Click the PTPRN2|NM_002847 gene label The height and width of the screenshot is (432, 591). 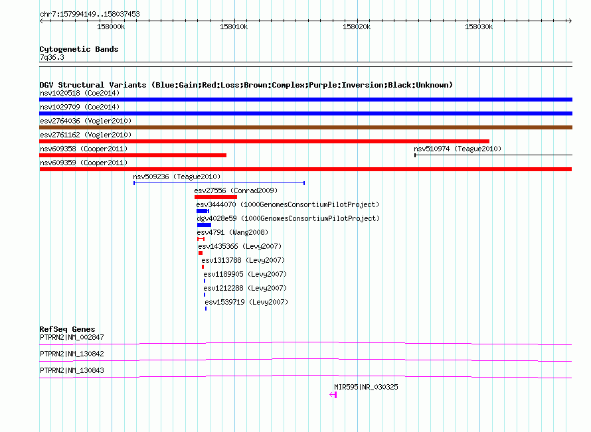coord(72,337)
